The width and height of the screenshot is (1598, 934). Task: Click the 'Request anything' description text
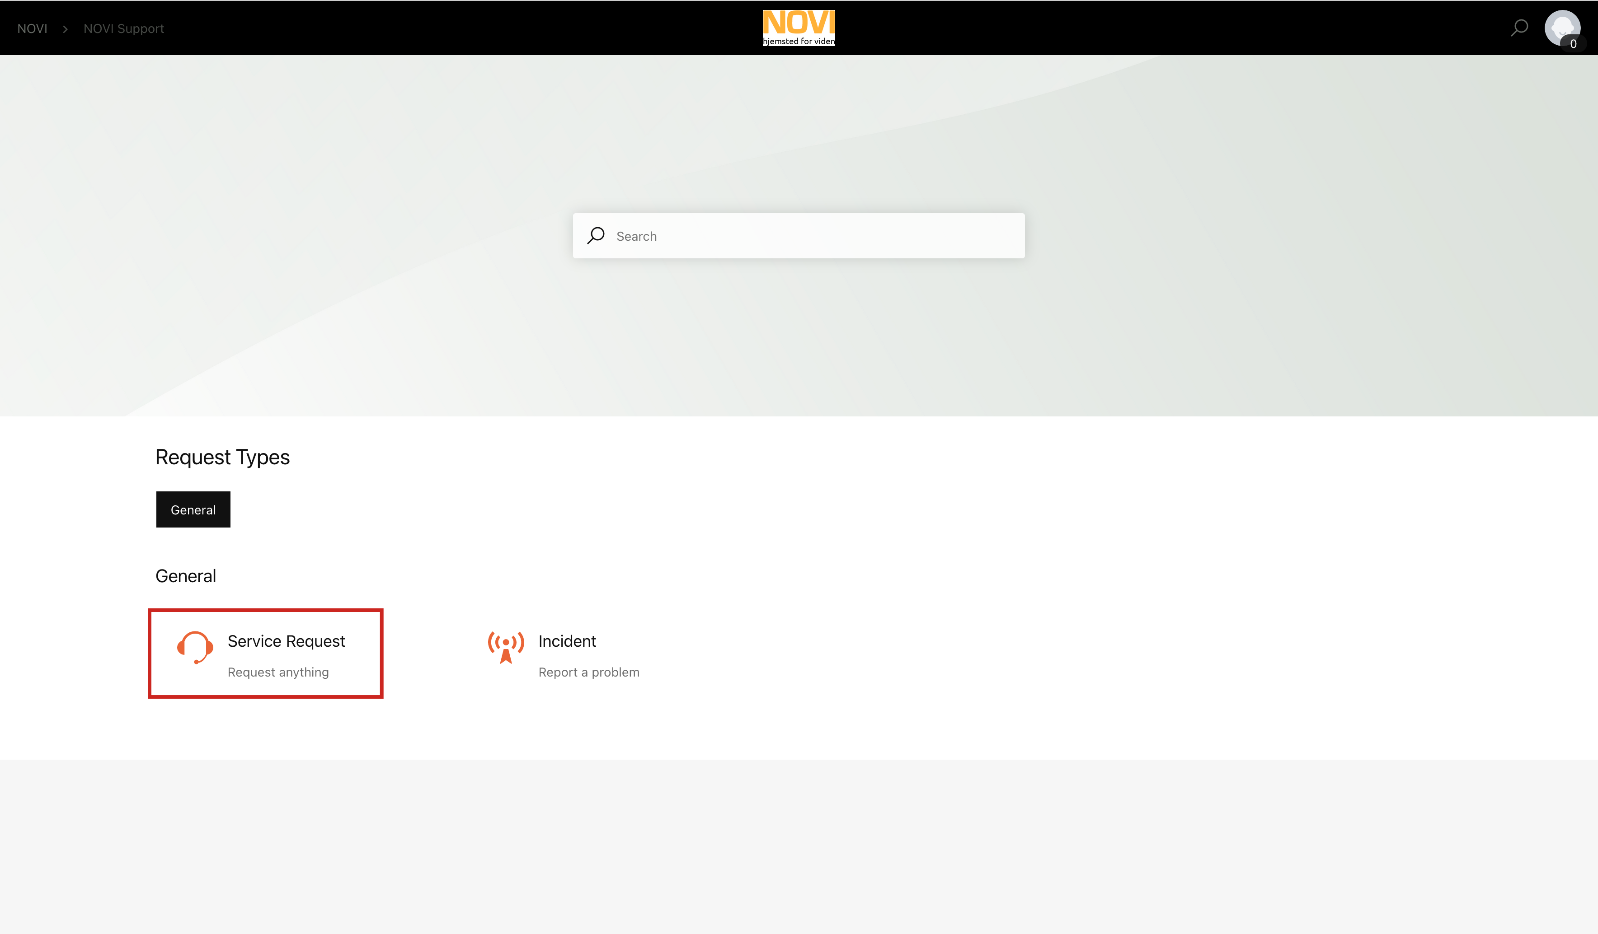click(x=278, y=672)
